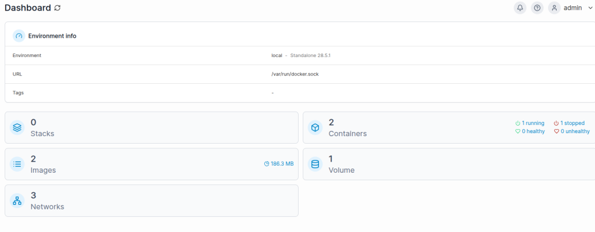Image resolution: width=595 pixels, height=232 pixels.
Task: Expand the admin account dropdown chevron
Action: [x=591, y=8]
